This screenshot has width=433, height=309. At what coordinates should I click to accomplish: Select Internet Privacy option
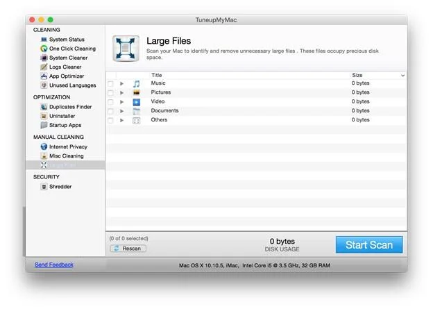pos(69,147)
